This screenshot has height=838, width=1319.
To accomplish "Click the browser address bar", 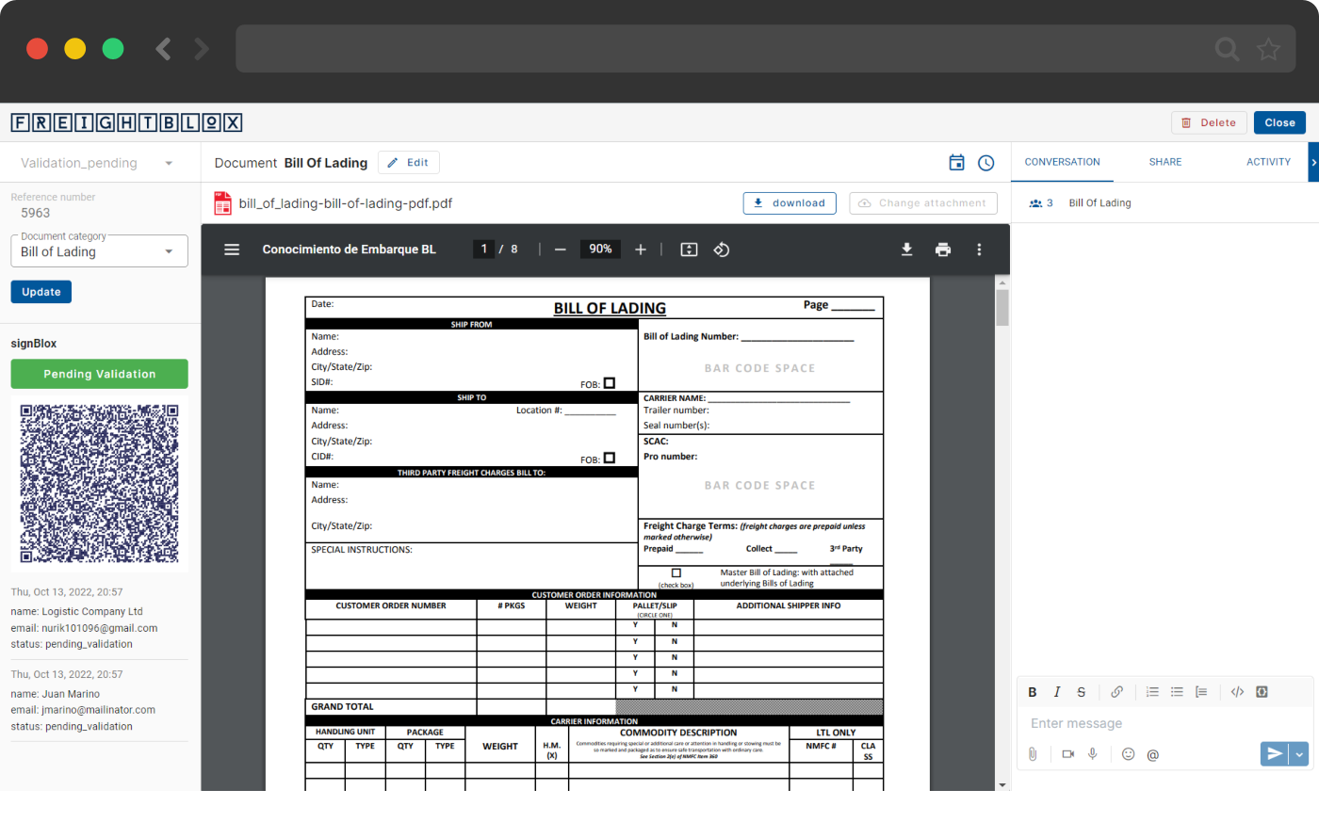I will [x=765, y=49].
